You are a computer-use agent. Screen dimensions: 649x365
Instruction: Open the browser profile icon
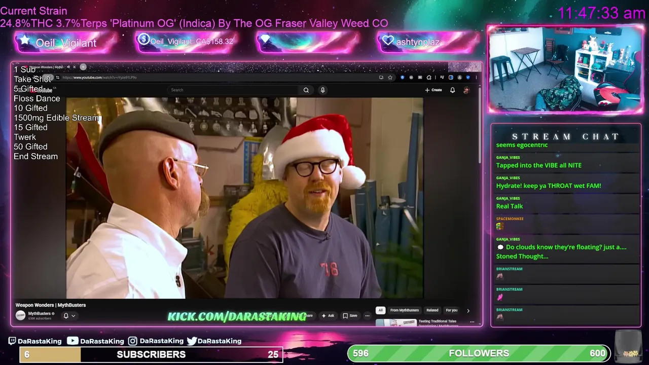pos(459,78)
